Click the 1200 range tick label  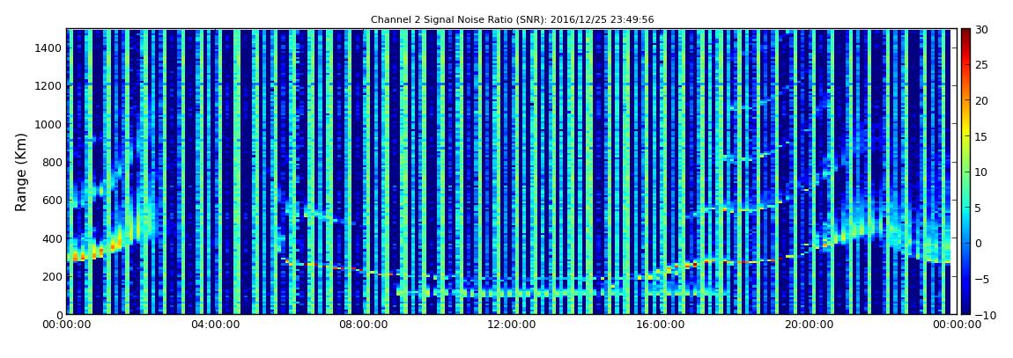pos(48,86)
